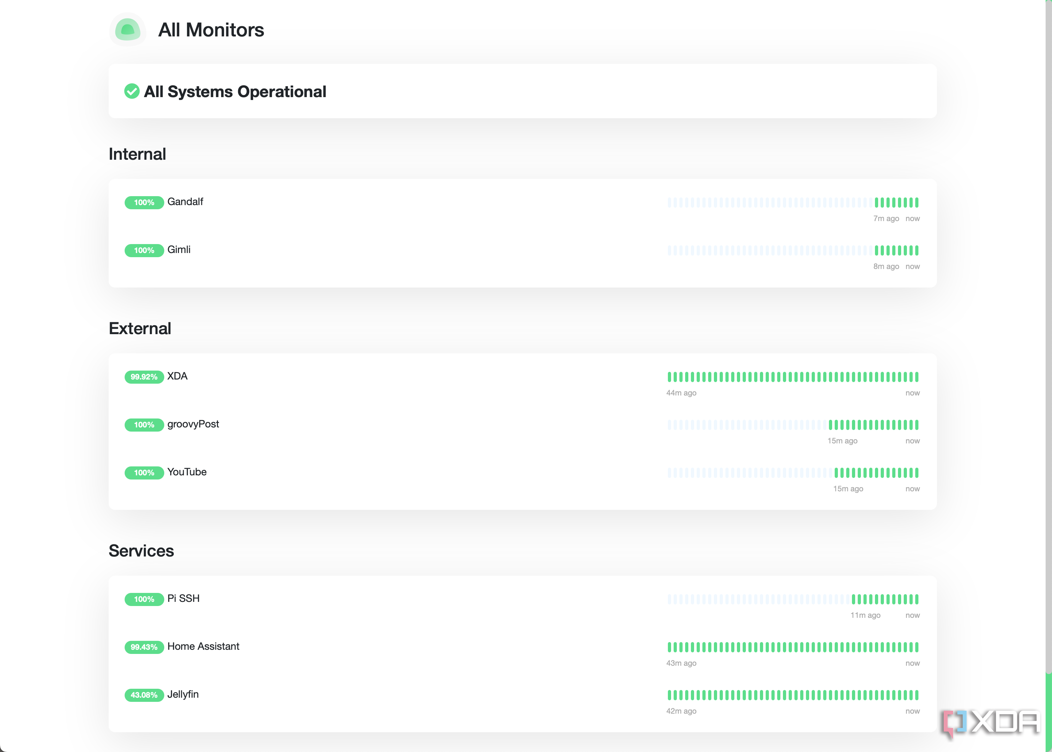Image resolution: width=1052 pixels, height=752 pixels.
Task: Select the Gandalf monitor name
Action: click(185, 202)
